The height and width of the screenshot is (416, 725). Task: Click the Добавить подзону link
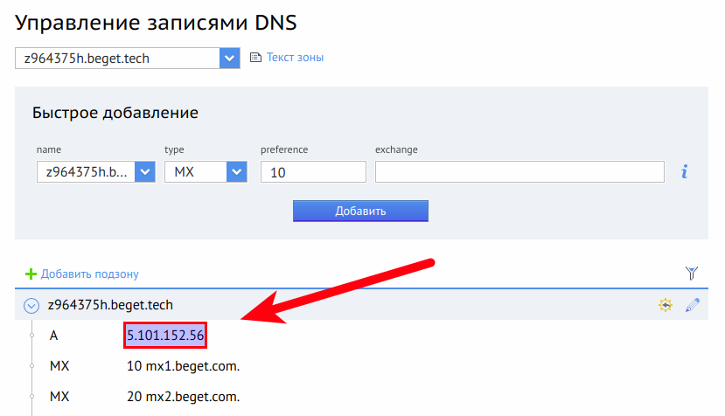90,274
